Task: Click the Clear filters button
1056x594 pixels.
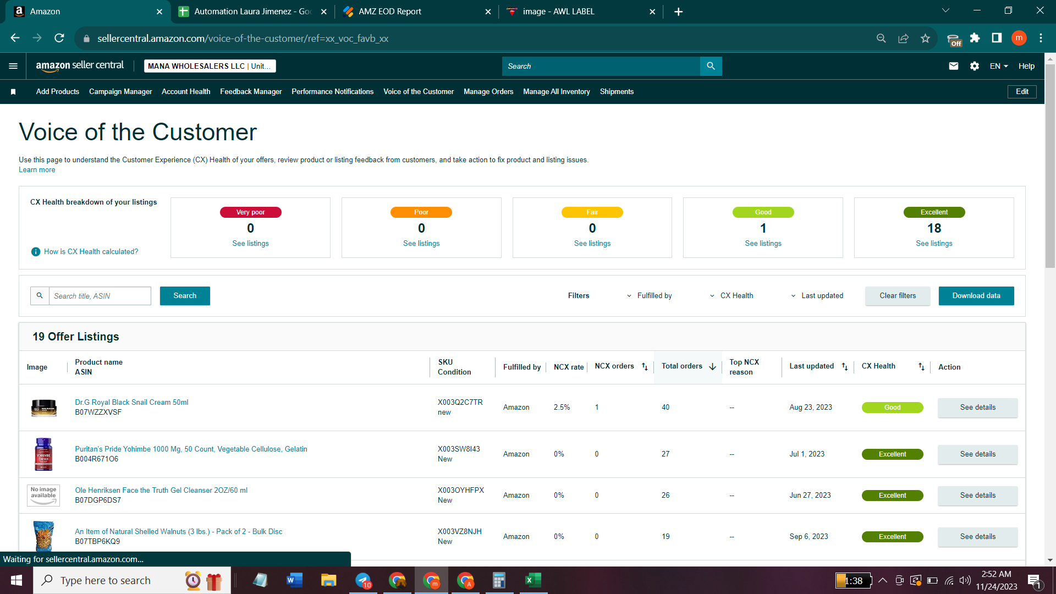Action: 898,296
